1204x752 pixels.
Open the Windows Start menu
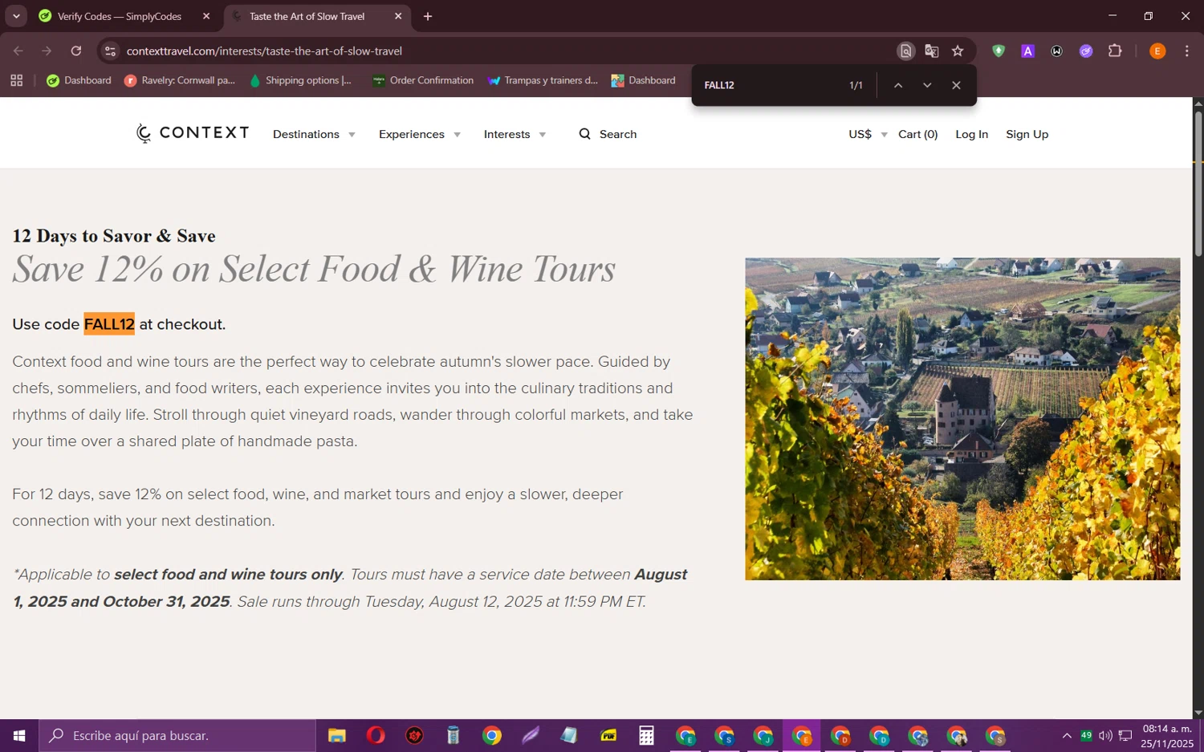tap(19, 735)
